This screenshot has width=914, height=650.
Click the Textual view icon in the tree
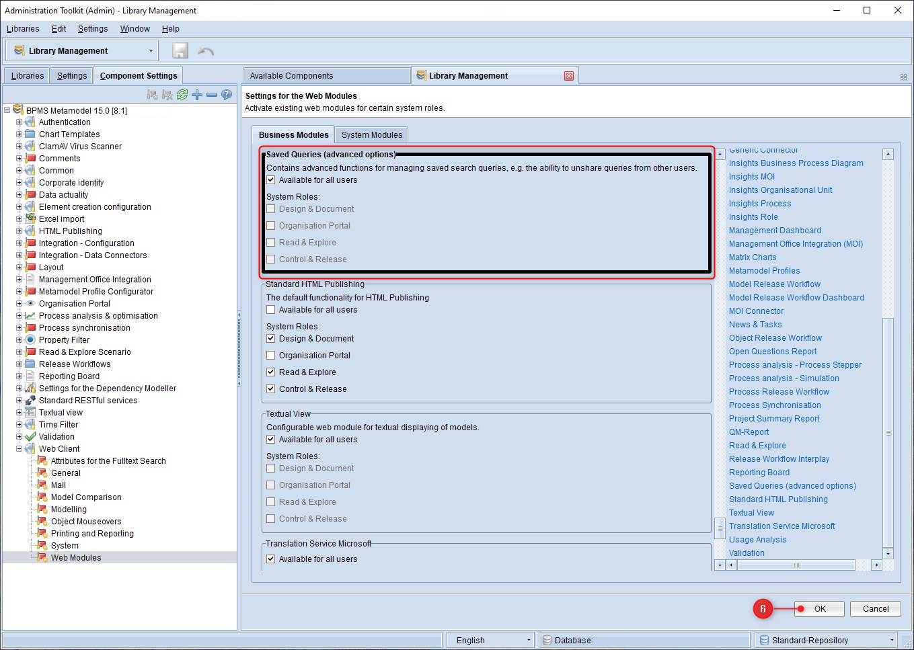coord(30,413)
